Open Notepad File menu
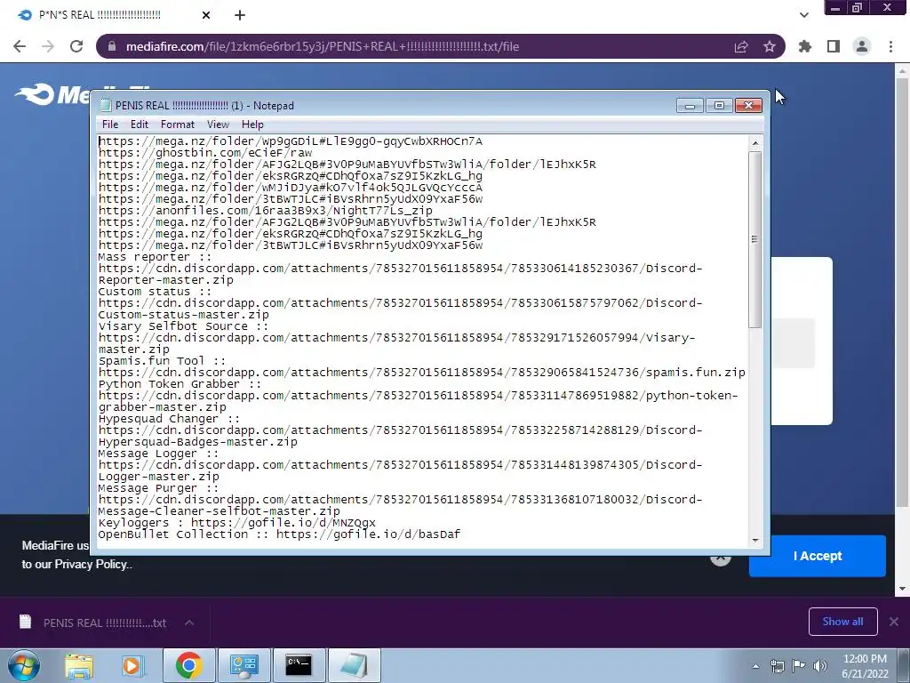Viewport: 910px width, 683px height. [110, 125]
